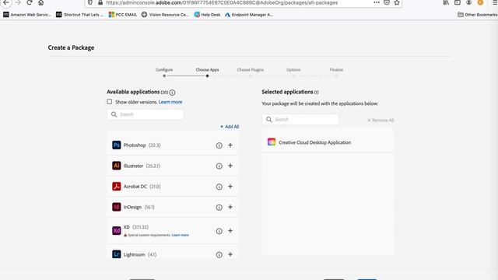Viewport: 498px width, 280px height.
Task: Bookmark this page with the star icon
Action: 397,2
